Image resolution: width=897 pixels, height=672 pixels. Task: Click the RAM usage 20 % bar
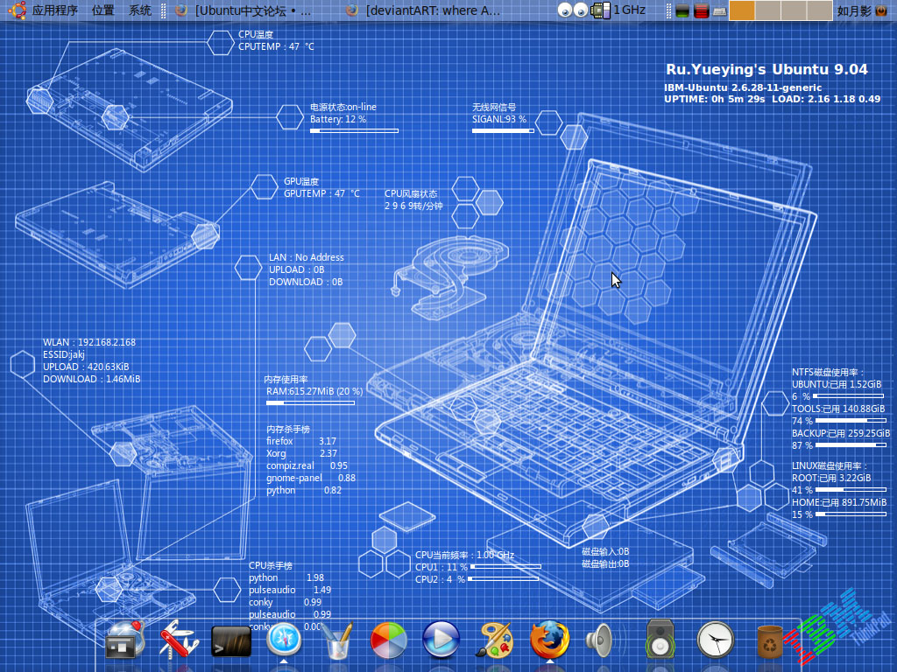(311, 402)
